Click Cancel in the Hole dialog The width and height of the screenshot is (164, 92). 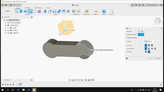[158, 58]
